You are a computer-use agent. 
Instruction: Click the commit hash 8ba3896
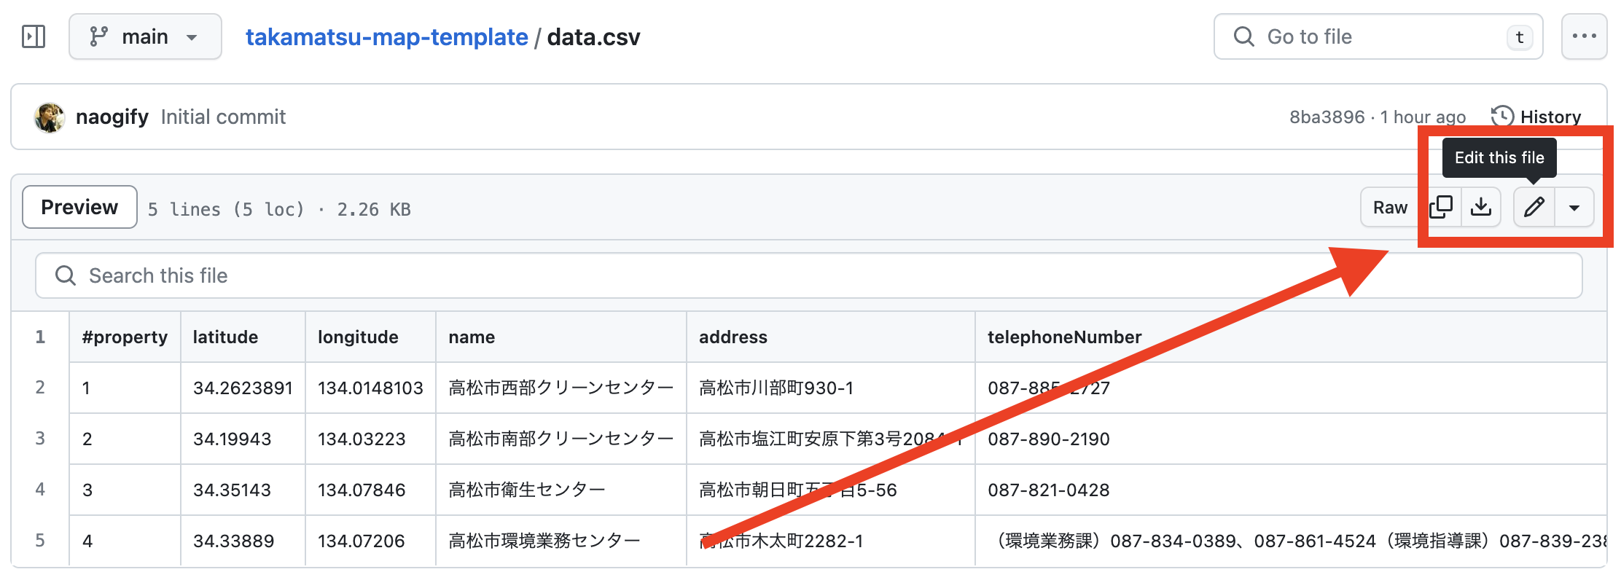(1326, 117)
